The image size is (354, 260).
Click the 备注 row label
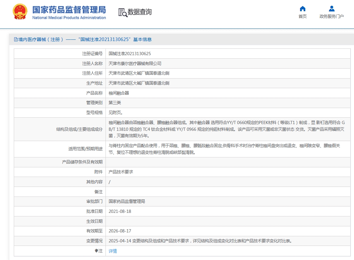click(x=98, y=192)
